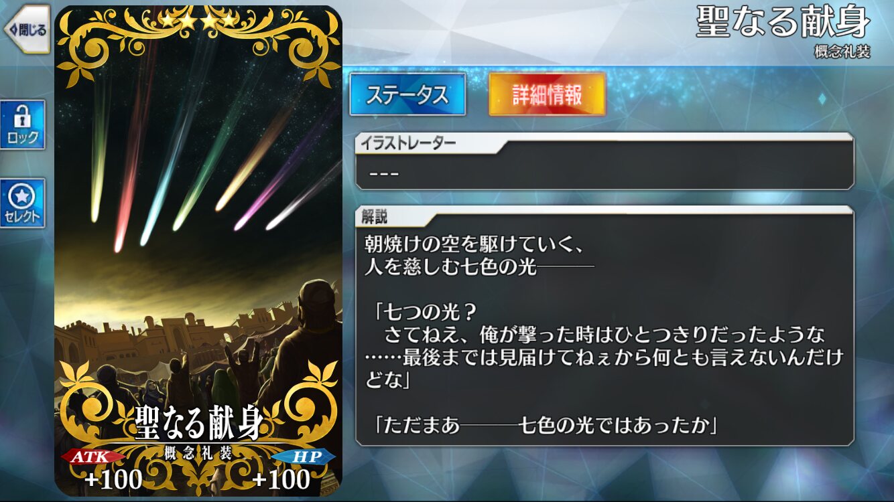Click the 概念礼装 subtitle under the title
894x502 pixels.
(x=842, y=52)
